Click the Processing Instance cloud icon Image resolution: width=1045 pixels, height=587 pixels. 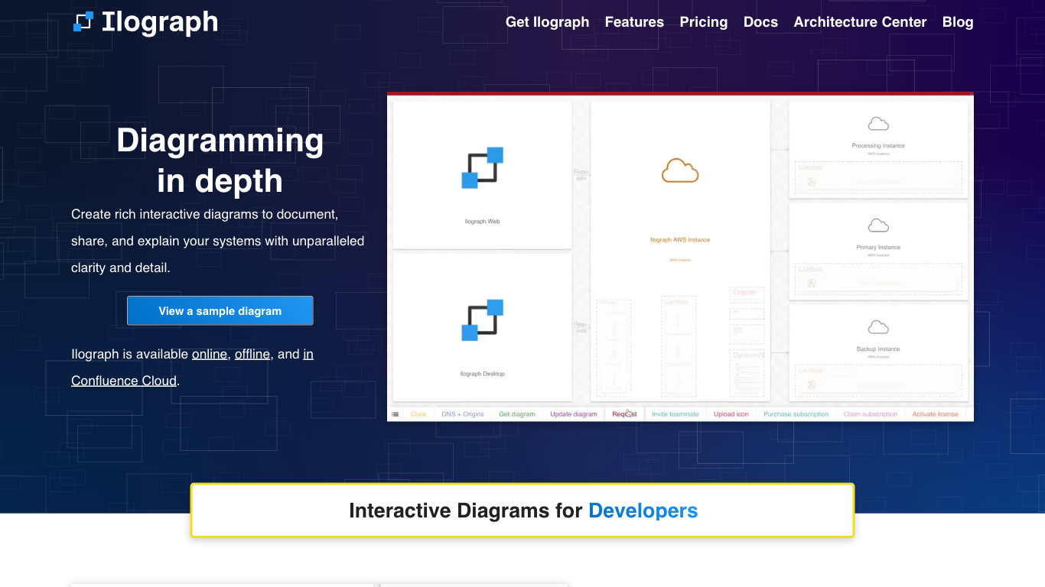(878, 124)
